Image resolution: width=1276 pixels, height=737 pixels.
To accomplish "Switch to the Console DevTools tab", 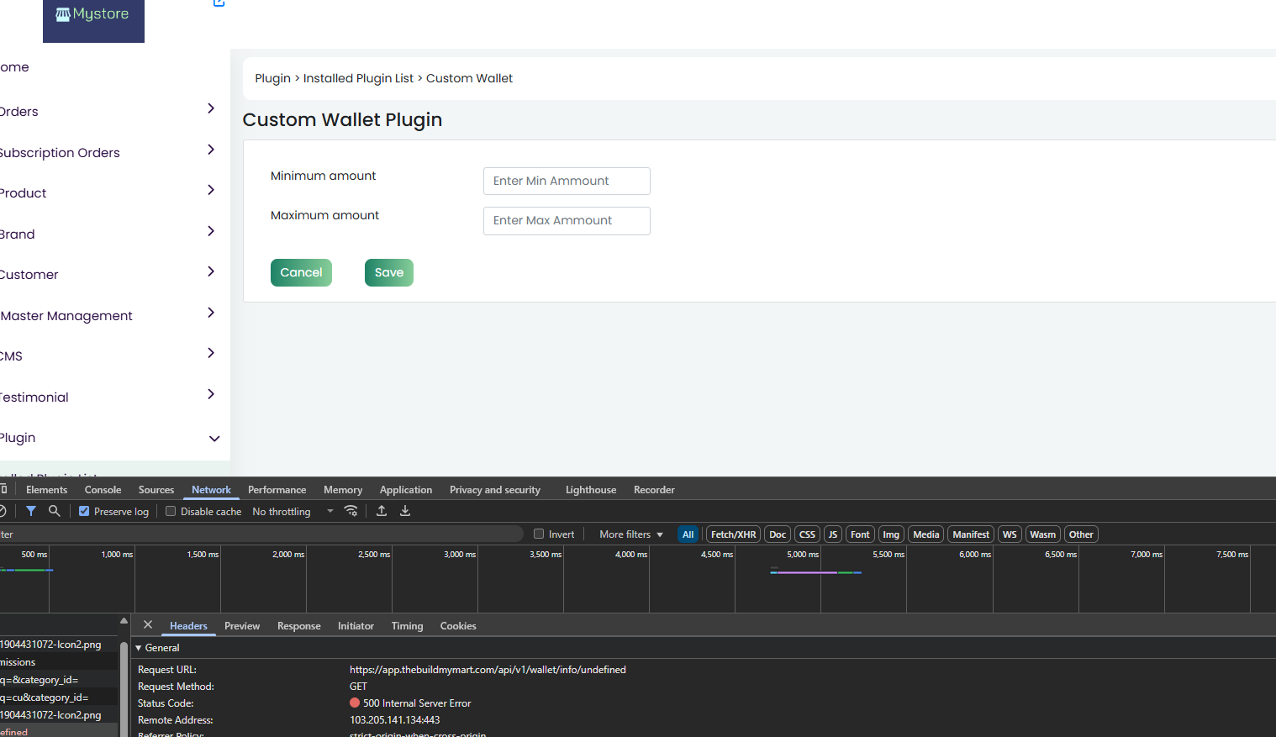I will [x=103, y=490].
